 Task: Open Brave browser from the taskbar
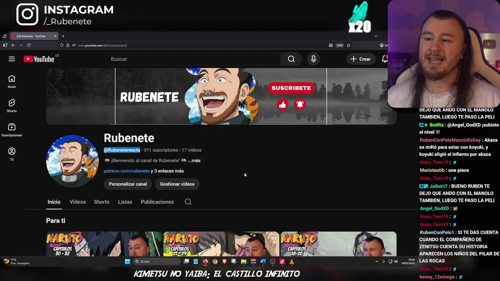click(225, 261)
